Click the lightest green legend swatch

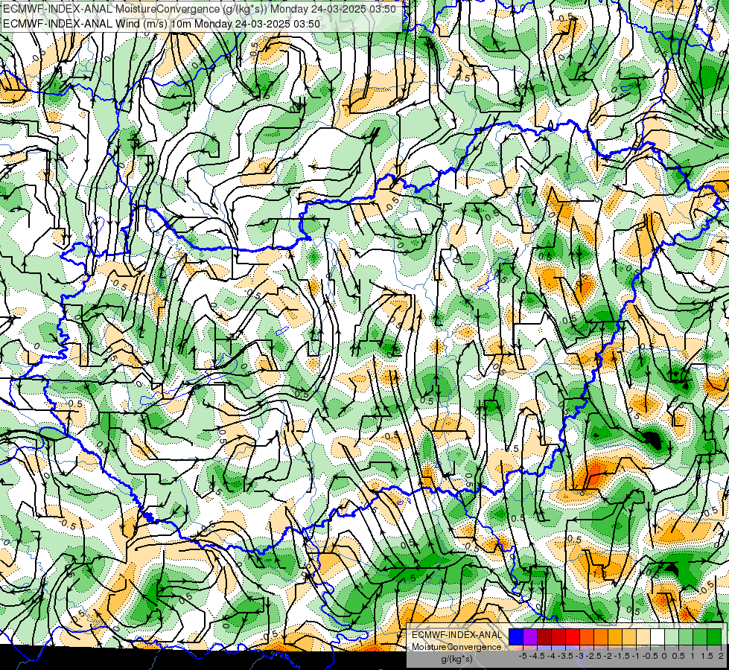coord(672,636)
